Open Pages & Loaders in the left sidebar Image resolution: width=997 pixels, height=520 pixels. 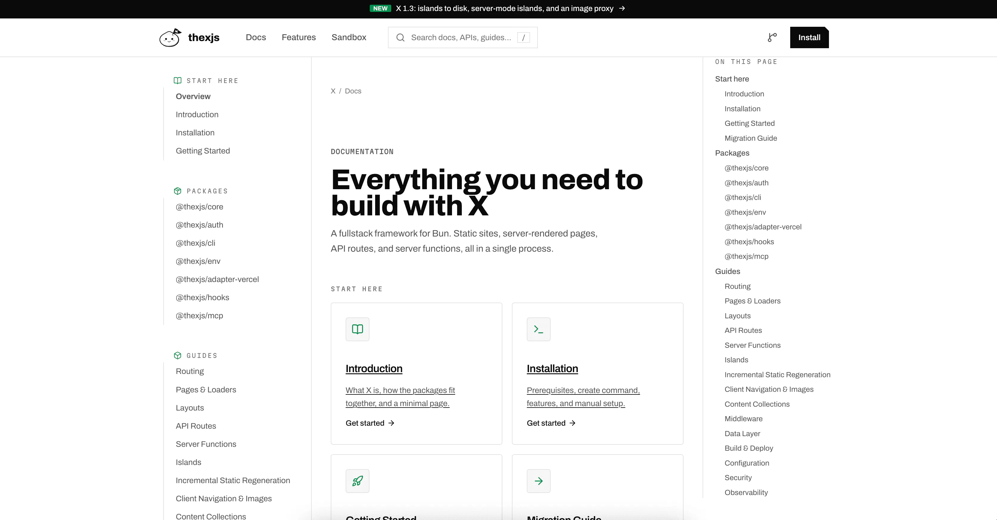coord(206,390)
